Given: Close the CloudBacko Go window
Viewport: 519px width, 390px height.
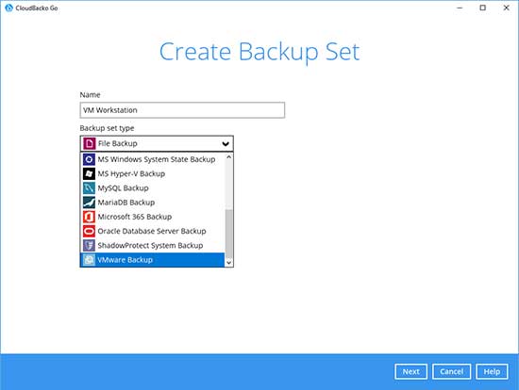Looking at the screenshot, I should (x=506, y=8).
